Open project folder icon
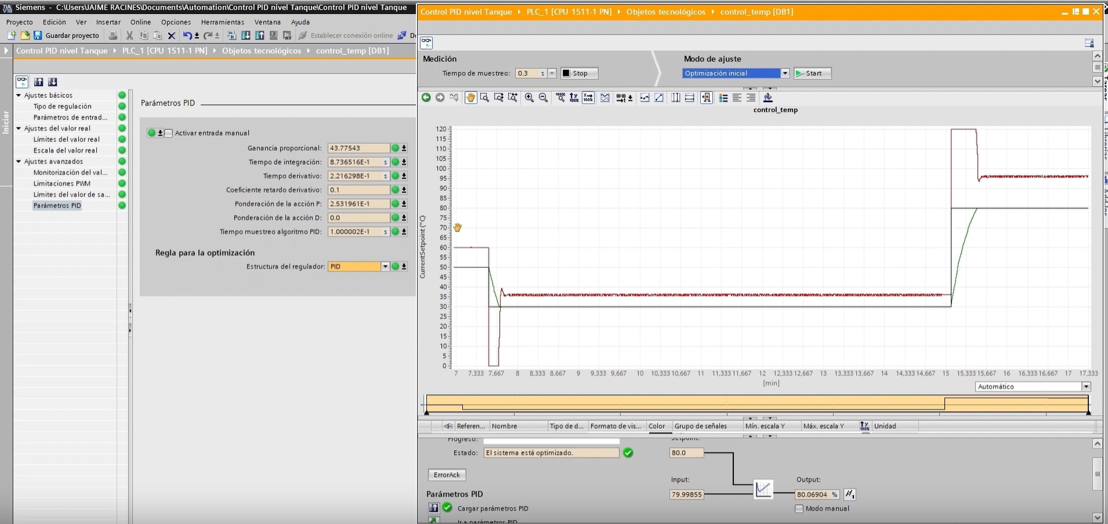1108x524 pixels. (25, 35)
